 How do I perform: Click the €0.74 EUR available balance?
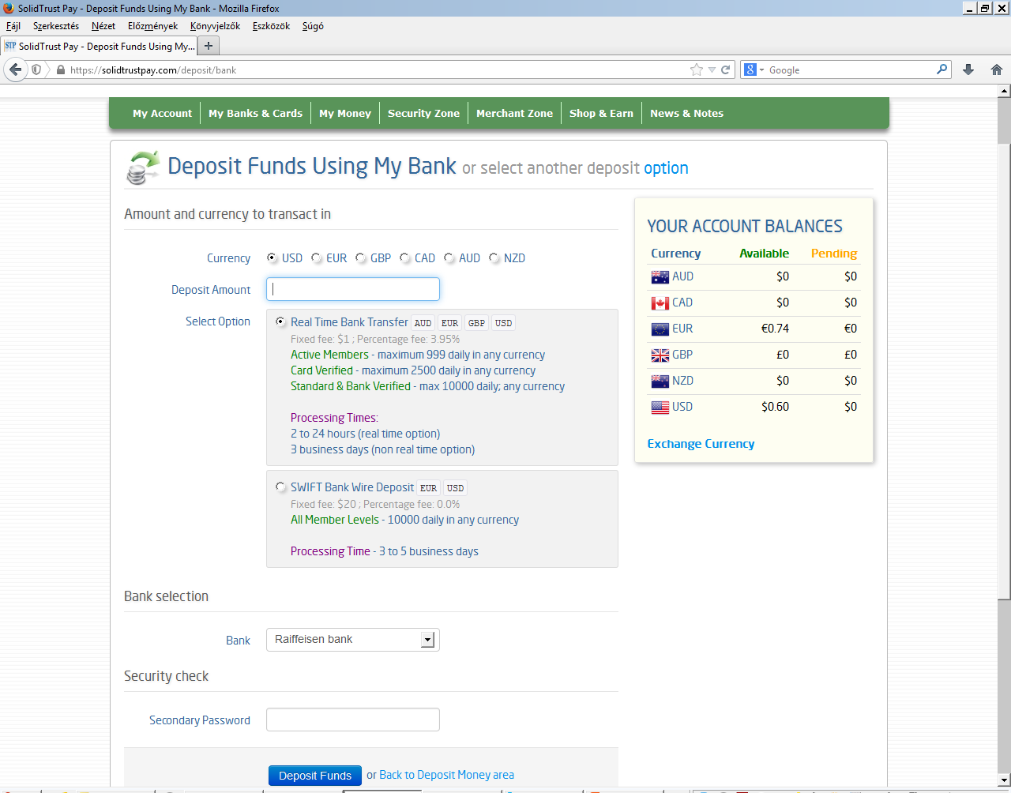pyautogui.click(x=775, y=329)
